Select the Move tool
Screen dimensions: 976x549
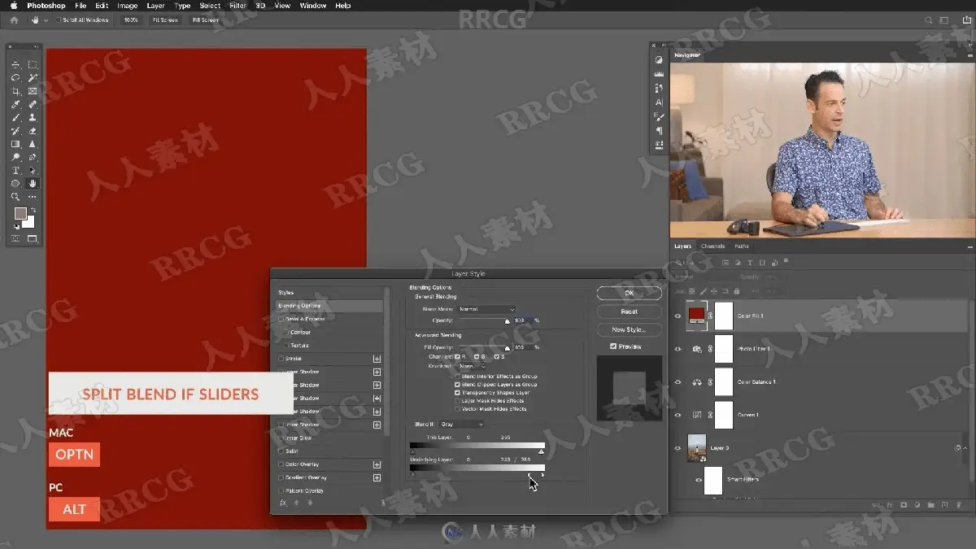point(15,65)
